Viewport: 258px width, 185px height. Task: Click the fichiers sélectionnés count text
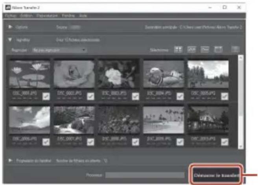click(x=77, y=40)
